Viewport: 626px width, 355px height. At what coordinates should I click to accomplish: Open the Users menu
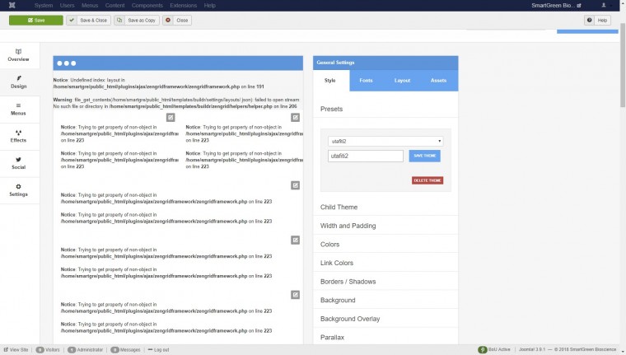(x=67, y=5)
